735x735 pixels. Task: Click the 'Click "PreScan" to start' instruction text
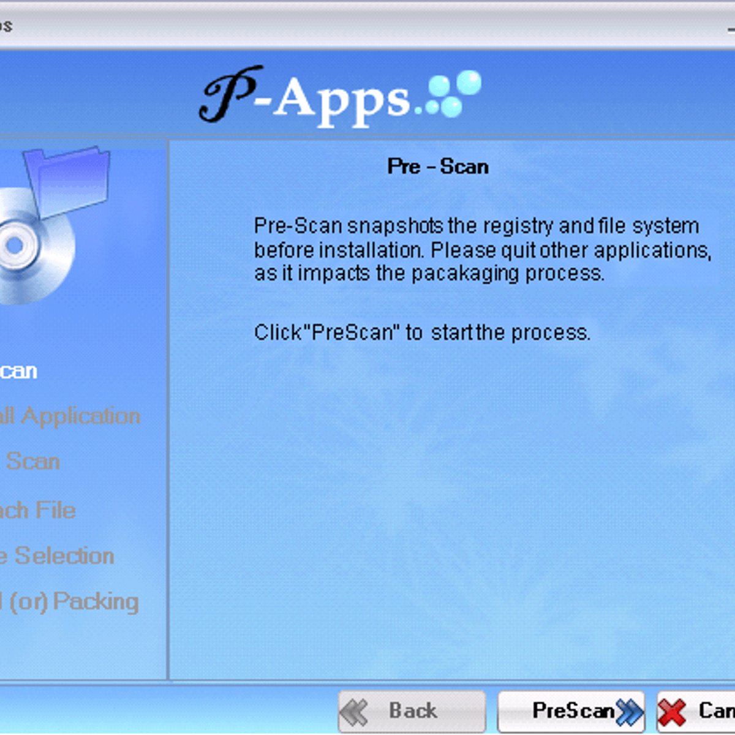click(x=422, y=333)
